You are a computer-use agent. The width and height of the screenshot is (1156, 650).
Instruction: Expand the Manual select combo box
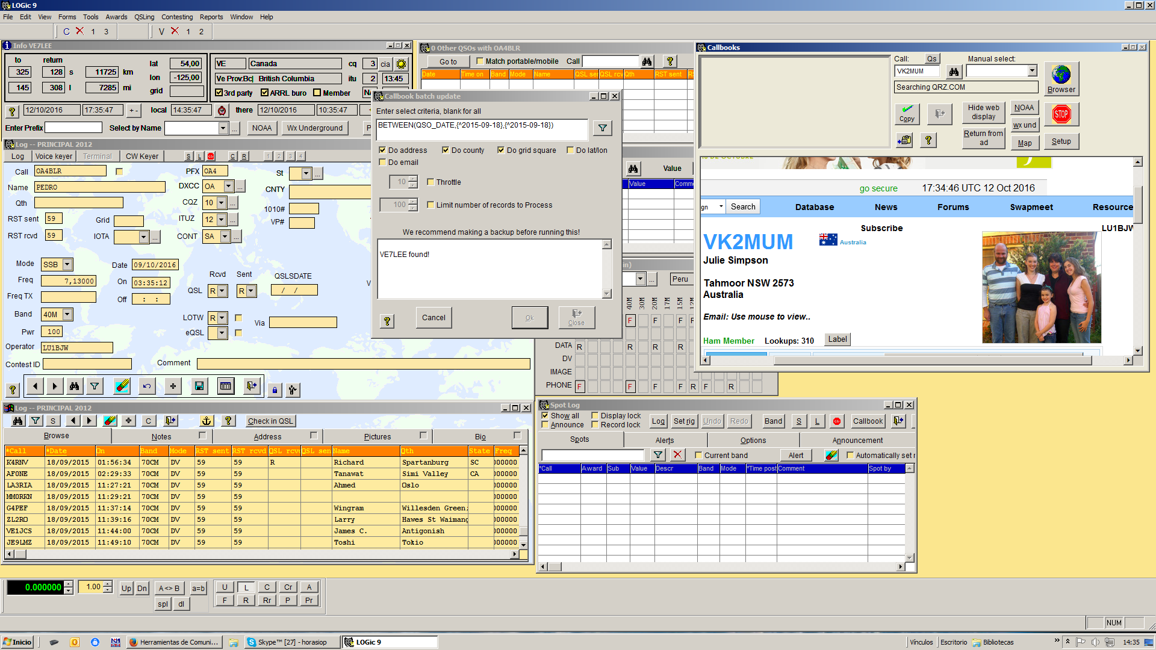coord(1032,71)
